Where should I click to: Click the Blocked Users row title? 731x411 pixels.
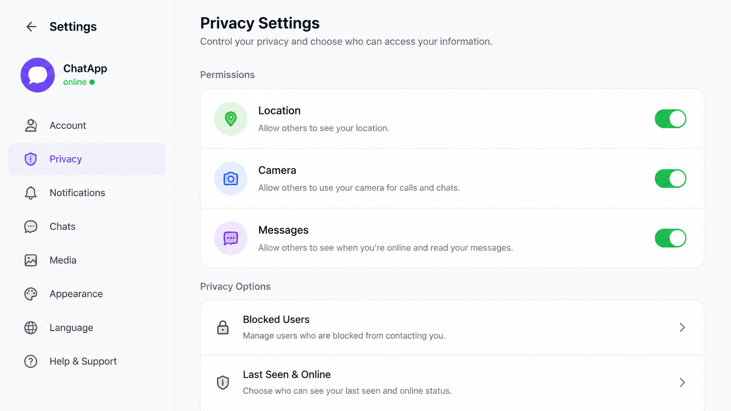point(276,319)
